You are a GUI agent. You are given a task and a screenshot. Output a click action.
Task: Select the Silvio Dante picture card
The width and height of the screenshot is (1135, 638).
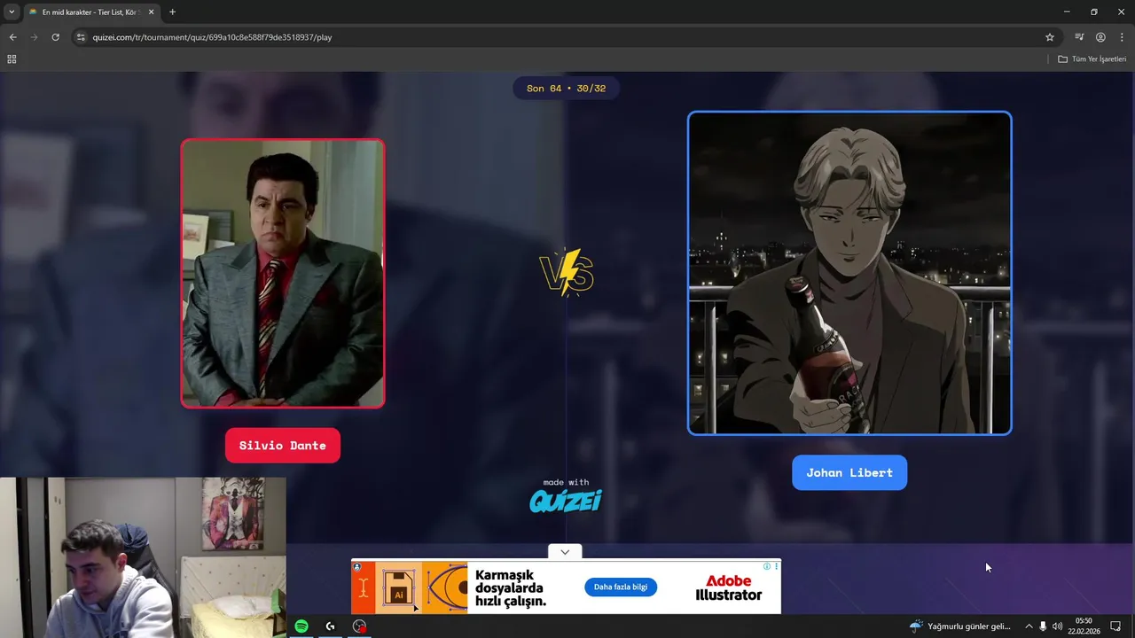pos(283,273)
